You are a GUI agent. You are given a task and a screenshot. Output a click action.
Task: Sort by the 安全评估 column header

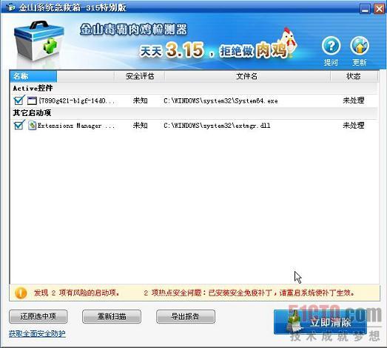tap(140, 76)
